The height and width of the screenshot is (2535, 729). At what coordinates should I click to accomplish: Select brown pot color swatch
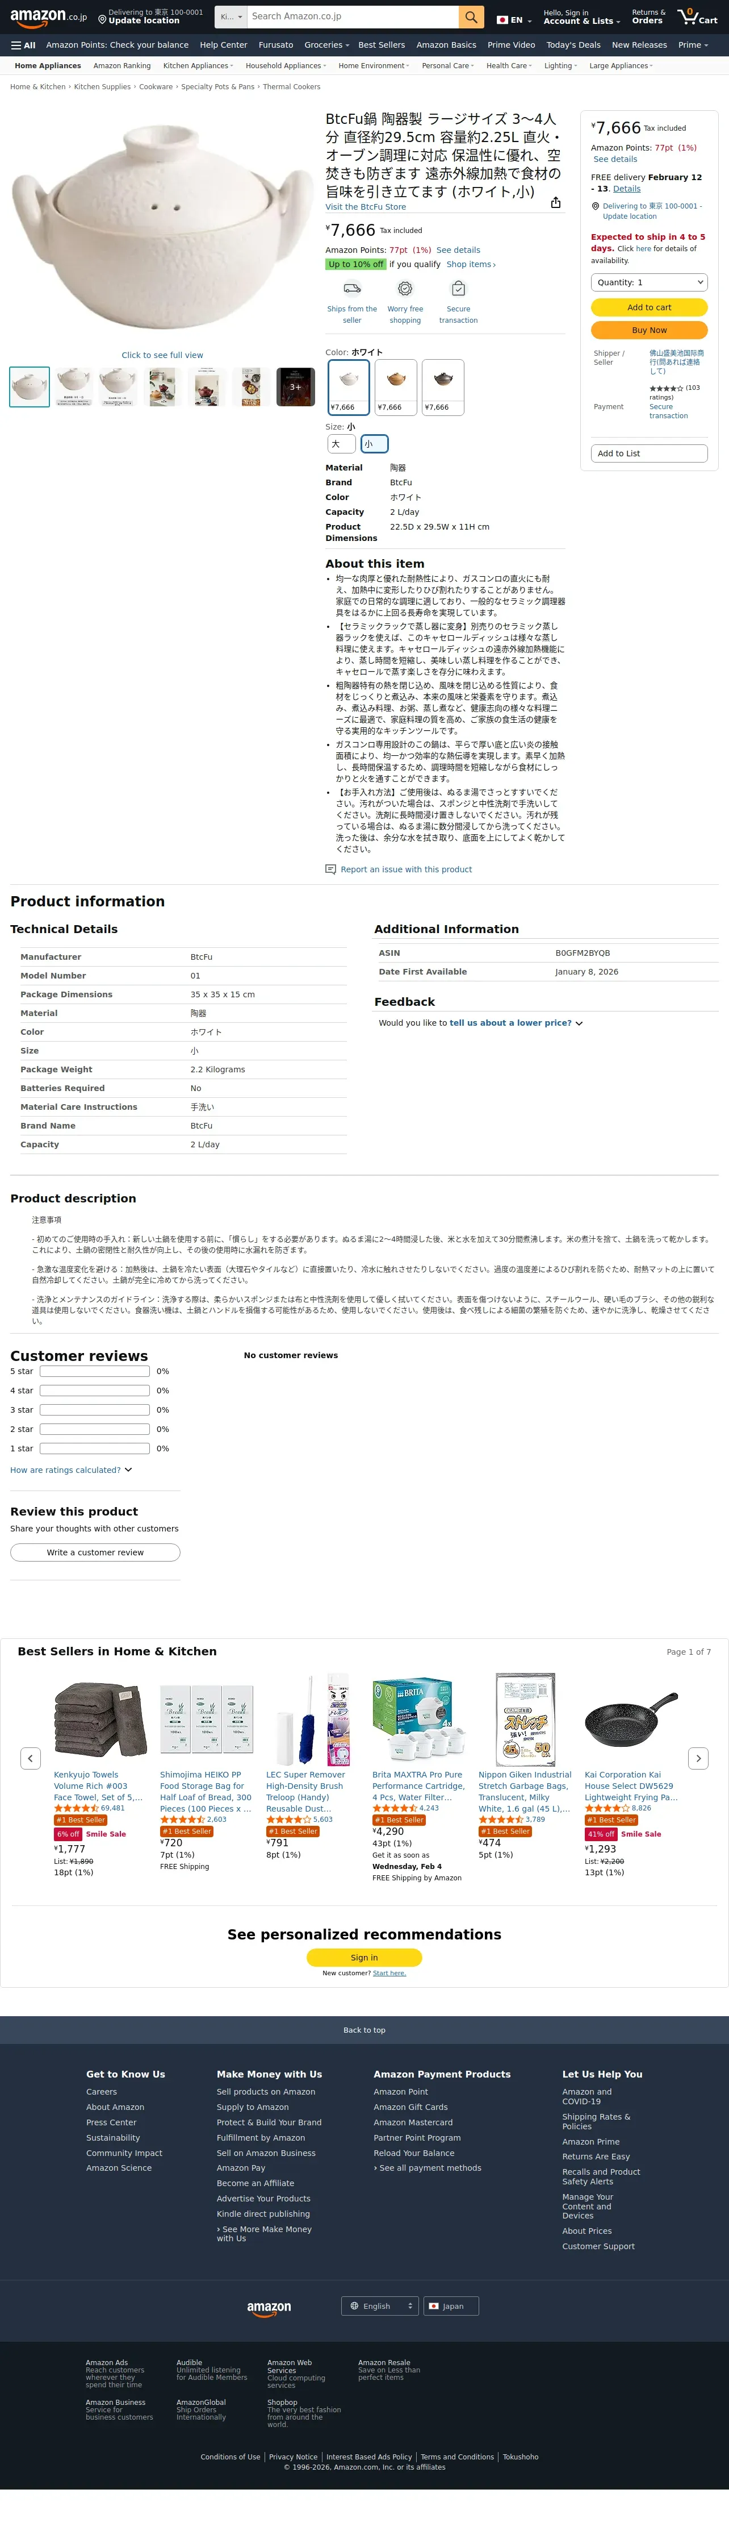pyautogui.click(x=396, y=388)
